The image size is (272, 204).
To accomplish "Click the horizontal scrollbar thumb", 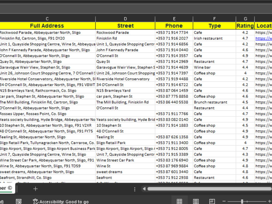I will 209,188.
